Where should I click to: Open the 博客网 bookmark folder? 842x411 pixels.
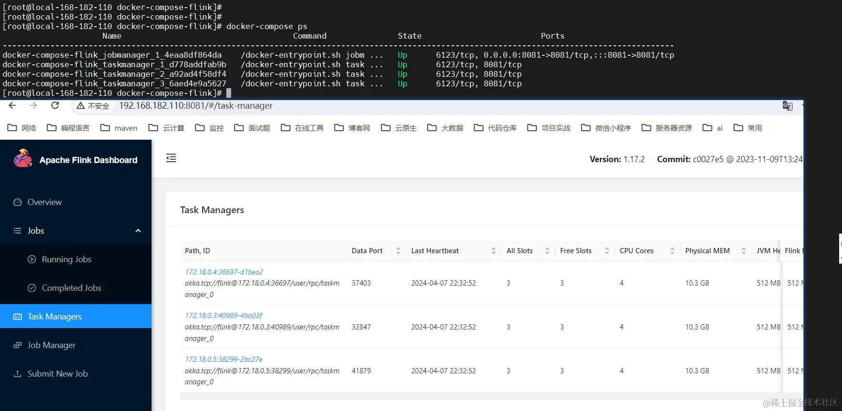(x=352, y=128)
